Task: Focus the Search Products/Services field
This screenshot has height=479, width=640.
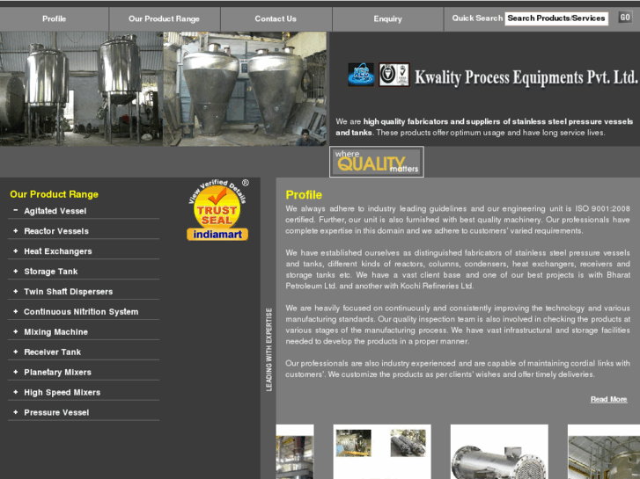Action: click(556, 18)
